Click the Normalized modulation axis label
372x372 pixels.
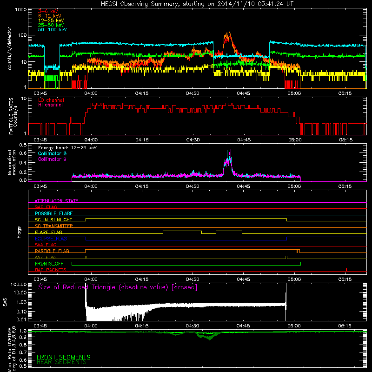click(x=12, y=162)
